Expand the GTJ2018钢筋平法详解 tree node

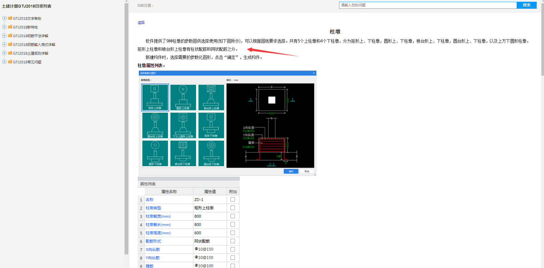[4, 36]
